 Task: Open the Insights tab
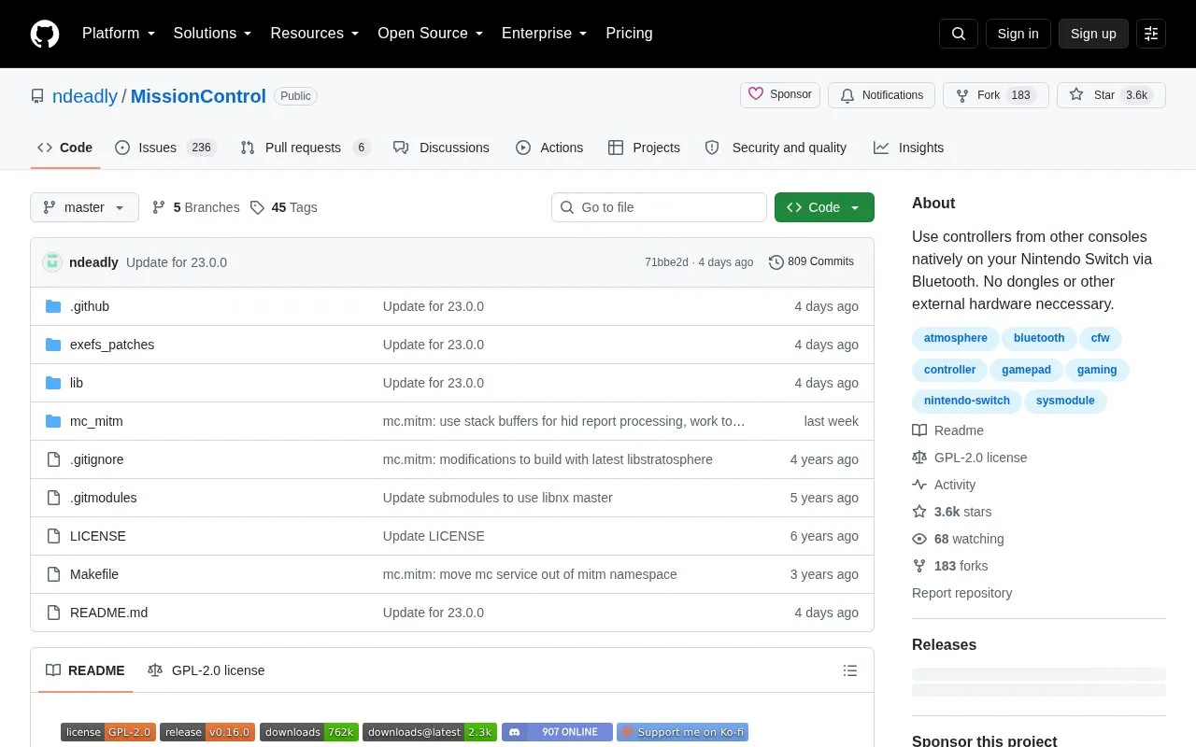[909, 148]
